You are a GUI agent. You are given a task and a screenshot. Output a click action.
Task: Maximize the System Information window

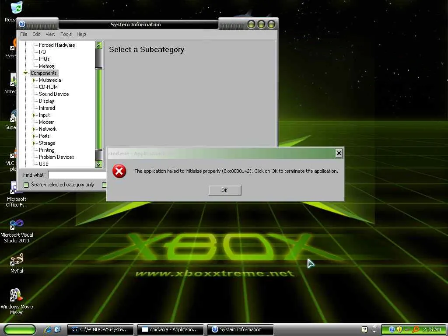261,24
